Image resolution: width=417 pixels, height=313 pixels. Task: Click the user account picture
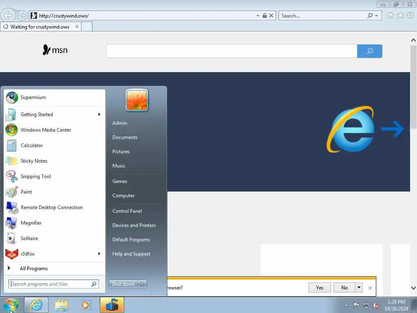click(x=137, y=100)
